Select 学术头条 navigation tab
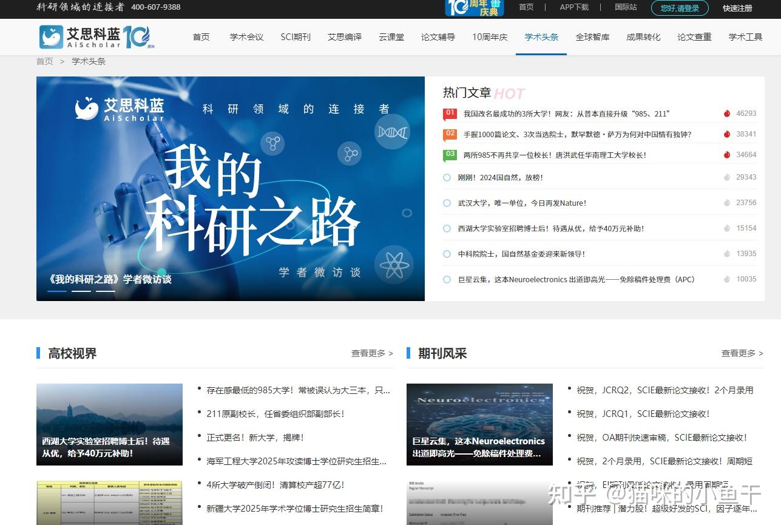 pos(541,37)
